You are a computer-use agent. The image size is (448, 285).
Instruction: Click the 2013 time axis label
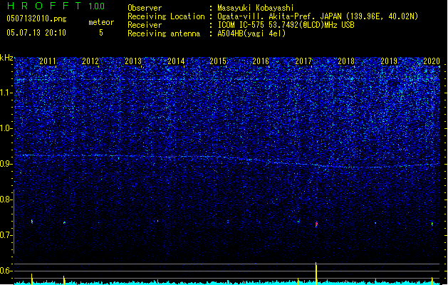pos(133,61)
